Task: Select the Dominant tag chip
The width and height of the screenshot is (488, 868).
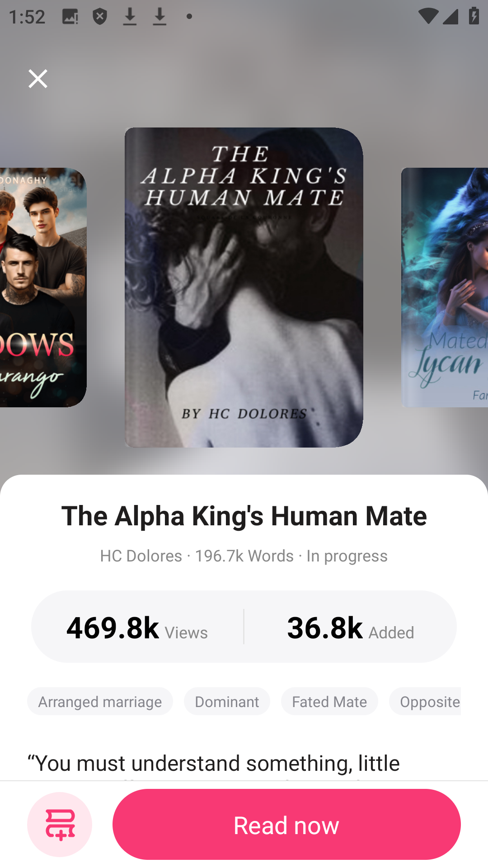Action: (227, 701)
